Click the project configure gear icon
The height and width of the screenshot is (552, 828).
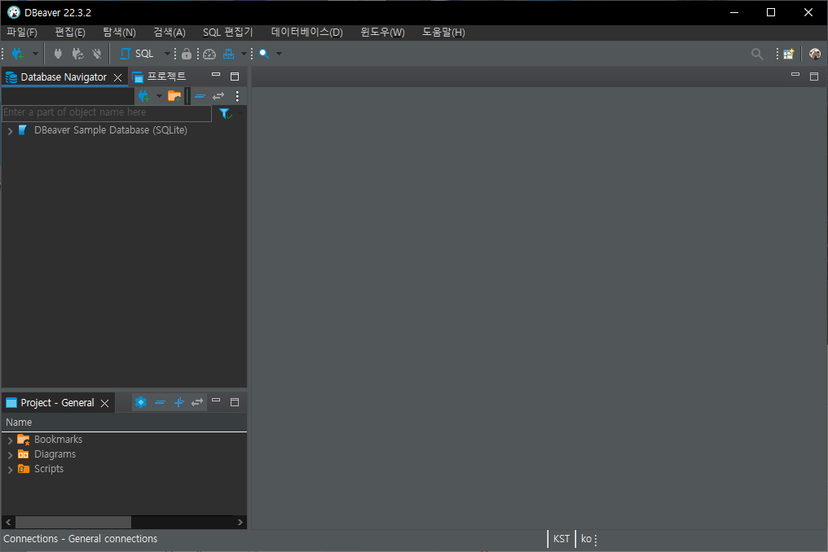140,402
